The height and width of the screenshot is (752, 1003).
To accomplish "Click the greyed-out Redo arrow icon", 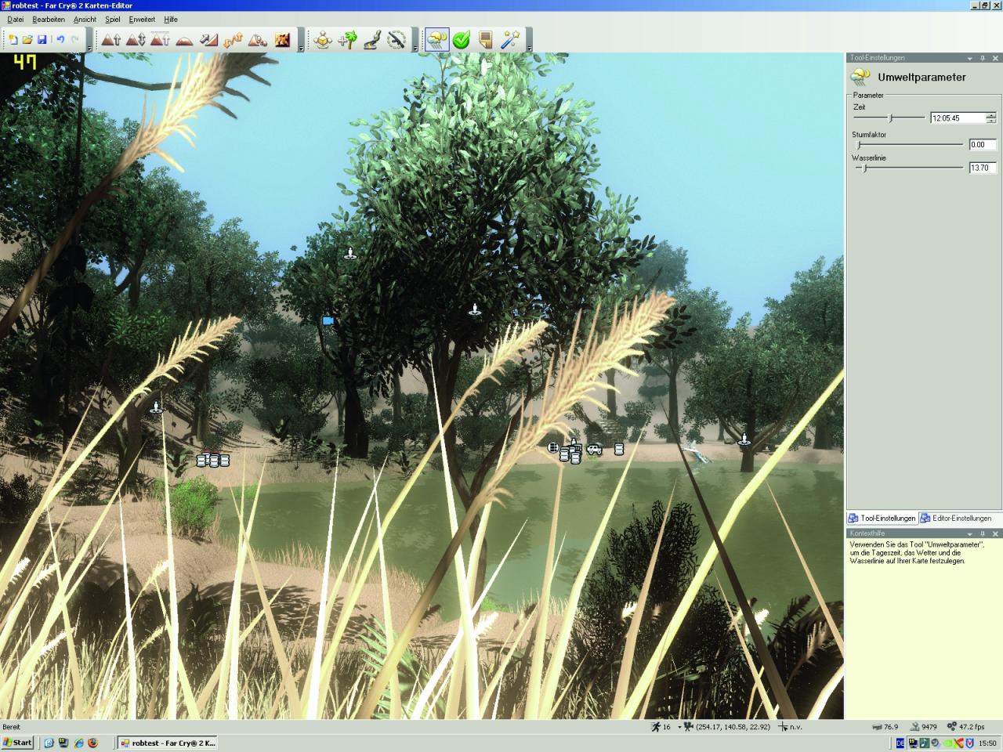I will click(75, 39).
